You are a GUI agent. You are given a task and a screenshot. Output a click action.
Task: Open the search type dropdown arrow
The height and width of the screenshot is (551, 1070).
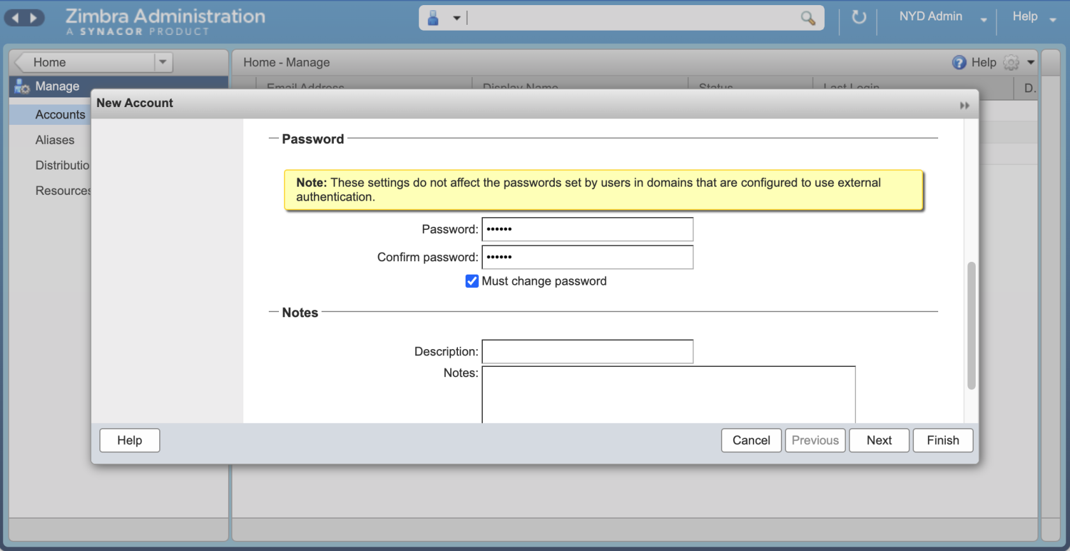(x=457, y=18)
